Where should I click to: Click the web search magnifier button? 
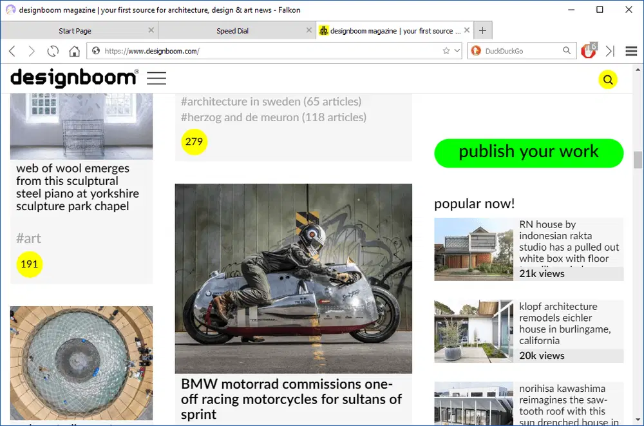(567, 50)
